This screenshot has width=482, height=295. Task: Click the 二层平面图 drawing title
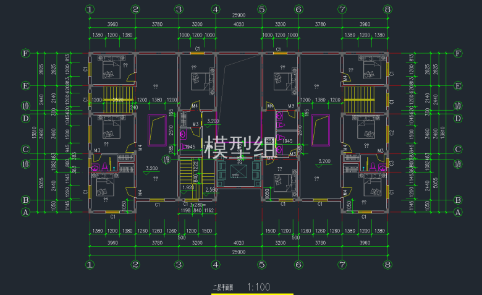pos(222,288)
